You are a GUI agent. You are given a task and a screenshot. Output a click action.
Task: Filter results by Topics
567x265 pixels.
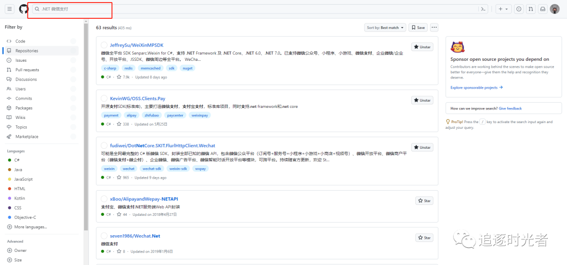coord(40,127)
